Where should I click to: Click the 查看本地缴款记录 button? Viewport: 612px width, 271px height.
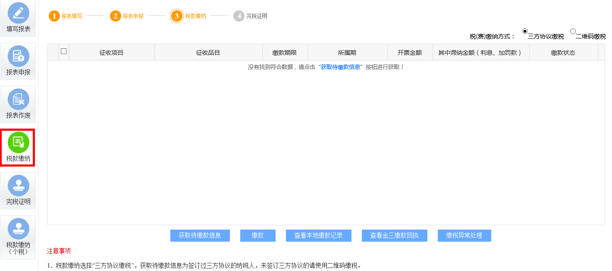coord(319,236)
